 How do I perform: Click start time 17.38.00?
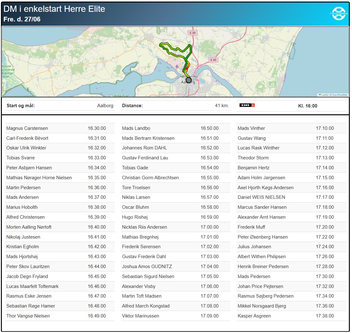click(325, 316)
